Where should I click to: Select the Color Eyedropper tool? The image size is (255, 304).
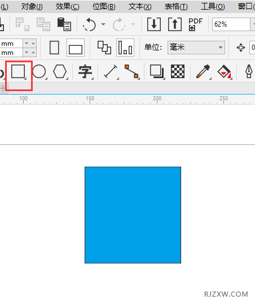click(203, 71)
